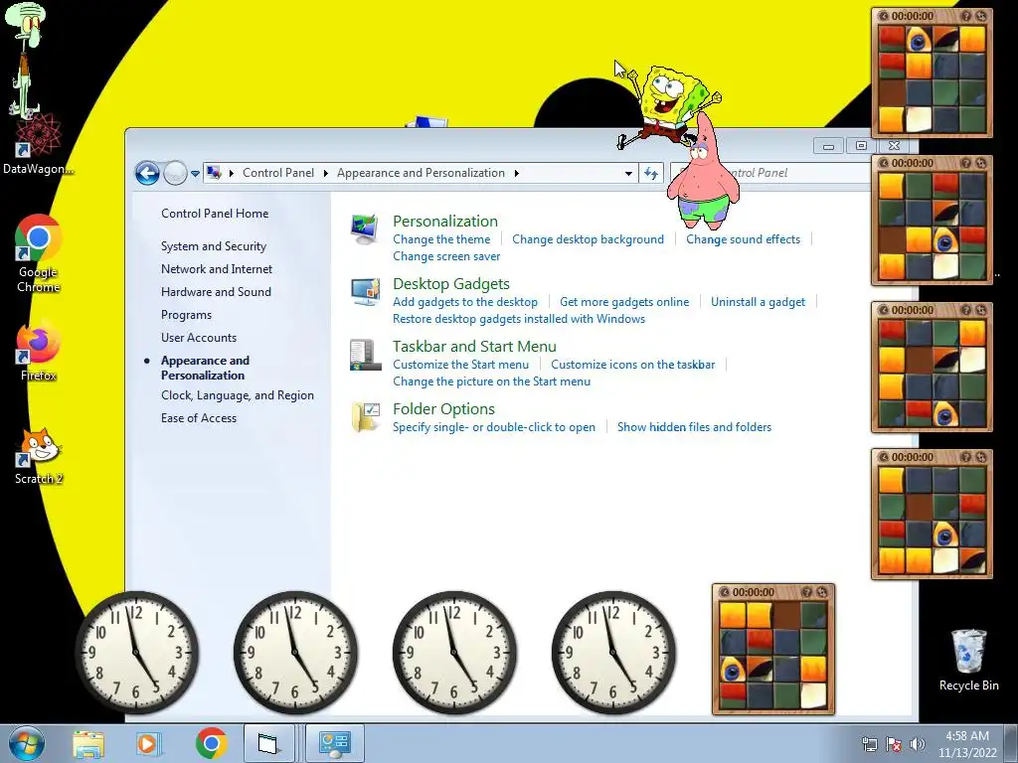Pause timer on puzzle gadget in clock row
Image resolution: width=1018 pixels, height=763 pixels.
point(725,592)
